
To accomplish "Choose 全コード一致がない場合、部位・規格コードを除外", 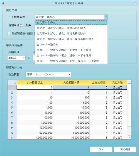I will pos(71,61).
